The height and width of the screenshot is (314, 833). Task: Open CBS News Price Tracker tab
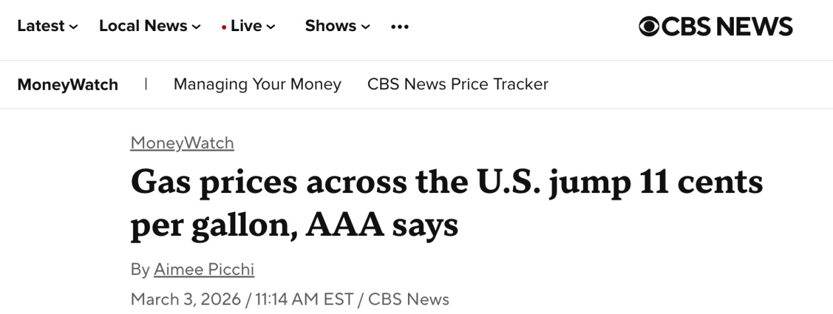click(x=457, y=85)
